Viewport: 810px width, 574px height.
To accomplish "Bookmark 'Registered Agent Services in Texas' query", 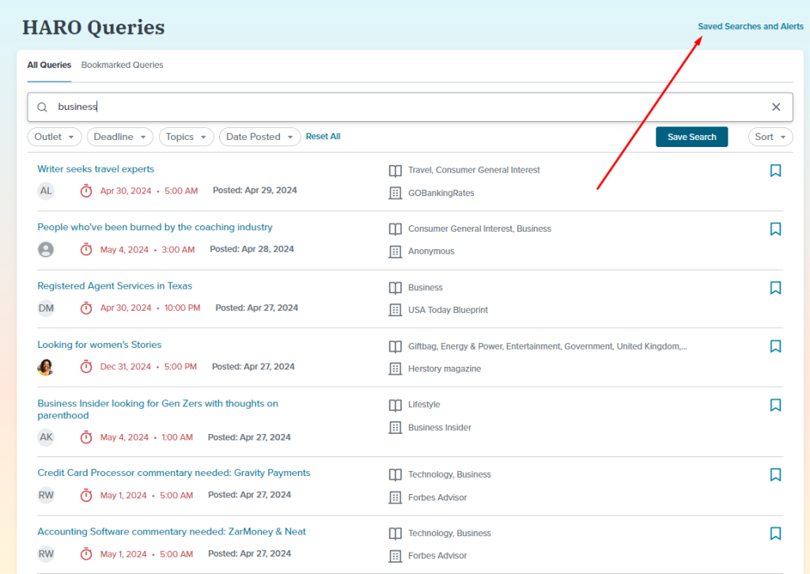I will tap(775, 288).
